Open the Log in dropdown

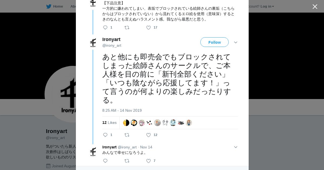pos(267,6)
